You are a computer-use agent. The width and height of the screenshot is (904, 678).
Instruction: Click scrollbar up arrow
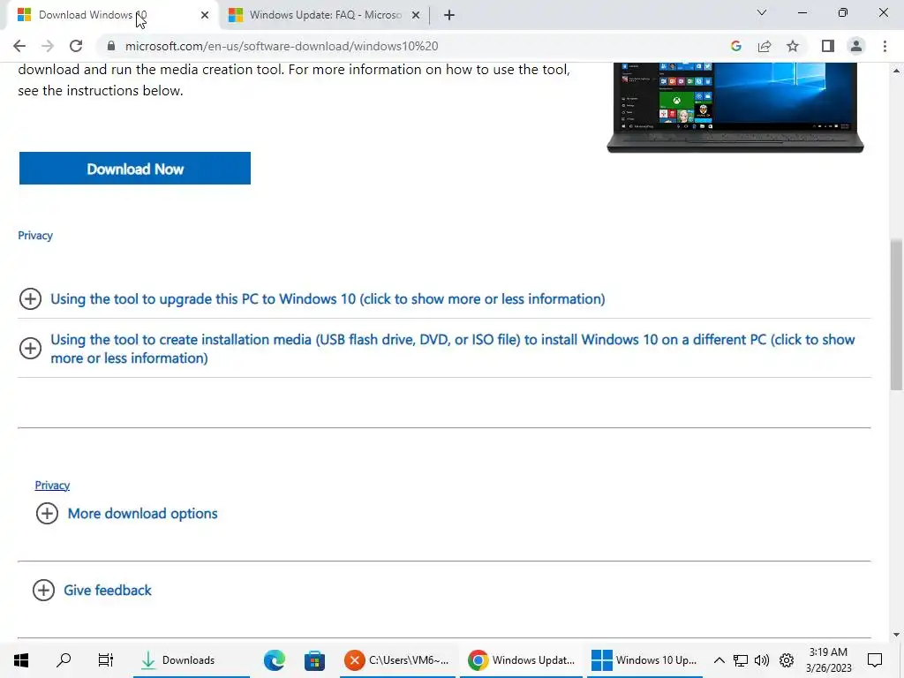[x=896, y=71]
